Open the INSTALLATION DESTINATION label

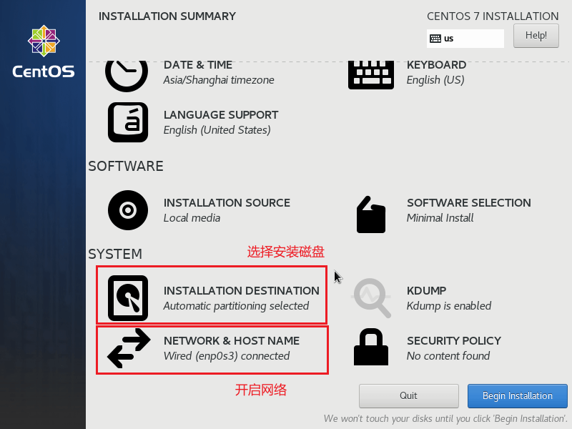[x=242, y=291]
